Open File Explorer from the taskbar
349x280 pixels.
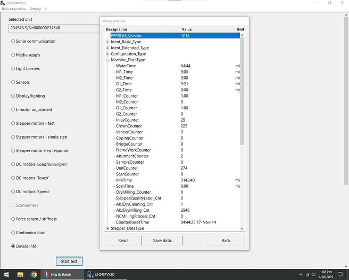click(x=21, y=274)
